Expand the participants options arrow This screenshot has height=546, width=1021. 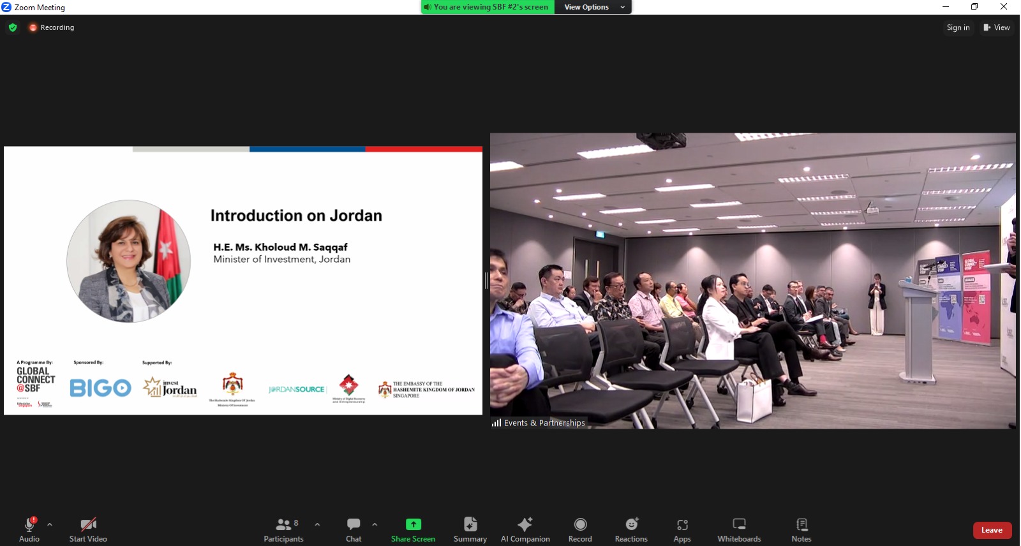pos(317,524)
